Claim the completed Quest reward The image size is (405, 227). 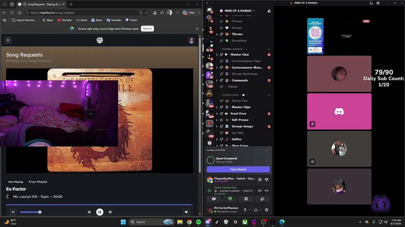tap(238, 169)
